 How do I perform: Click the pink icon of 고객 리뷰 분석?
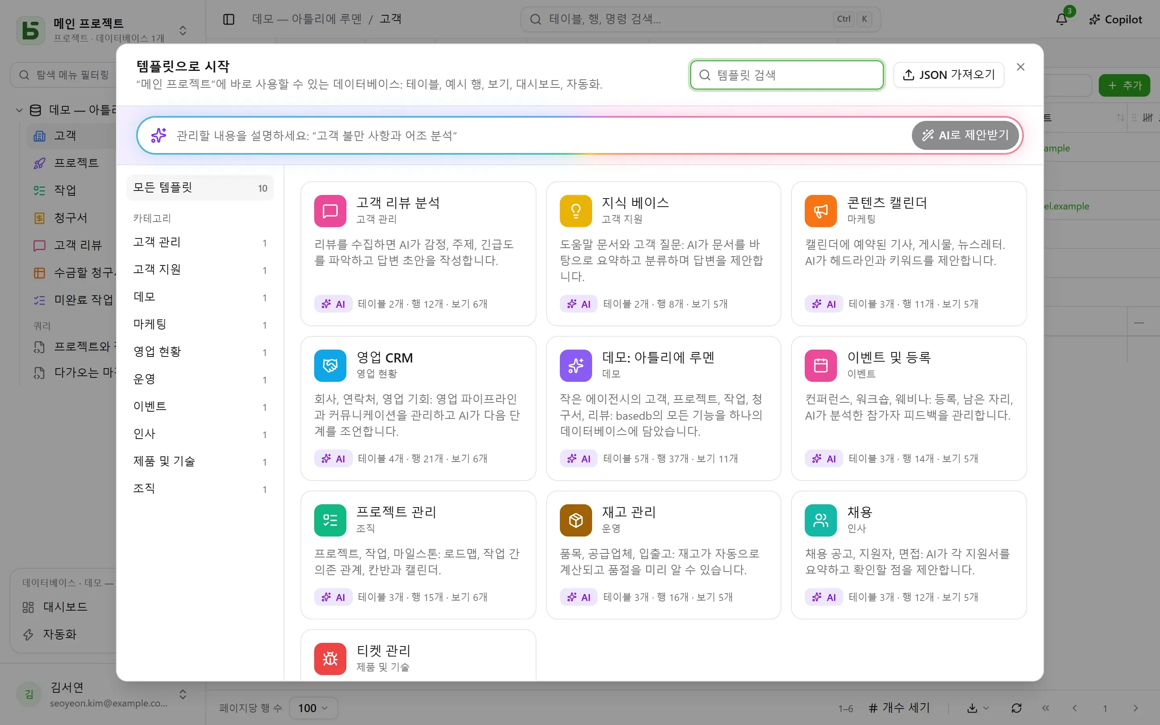[x=330, y=211]
